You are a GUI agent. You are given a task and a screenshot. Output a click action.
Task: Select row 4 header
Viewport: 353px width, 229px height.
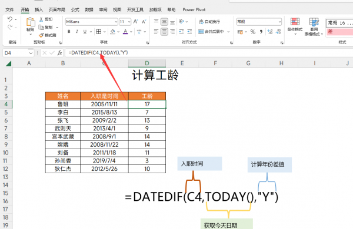[6, 105]
